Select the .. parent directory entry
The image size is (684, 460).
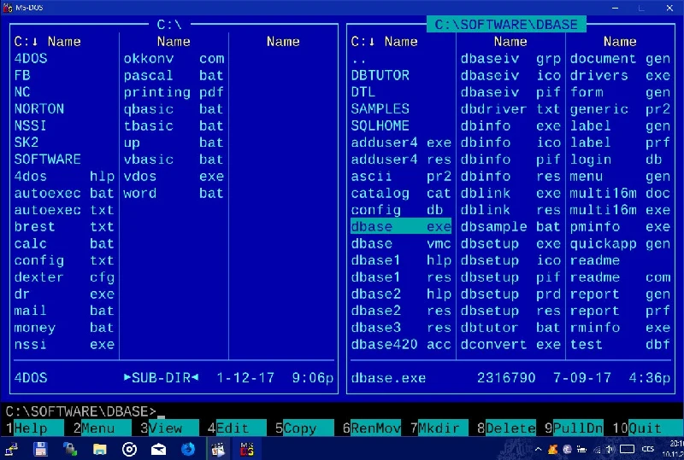tap(401, 58)
